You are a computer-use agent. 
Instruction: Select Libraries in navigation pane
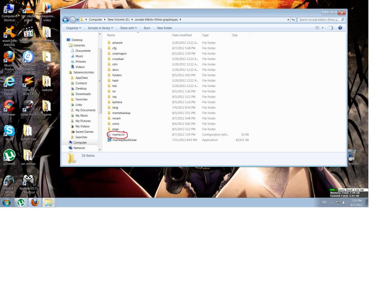[79, 45]
